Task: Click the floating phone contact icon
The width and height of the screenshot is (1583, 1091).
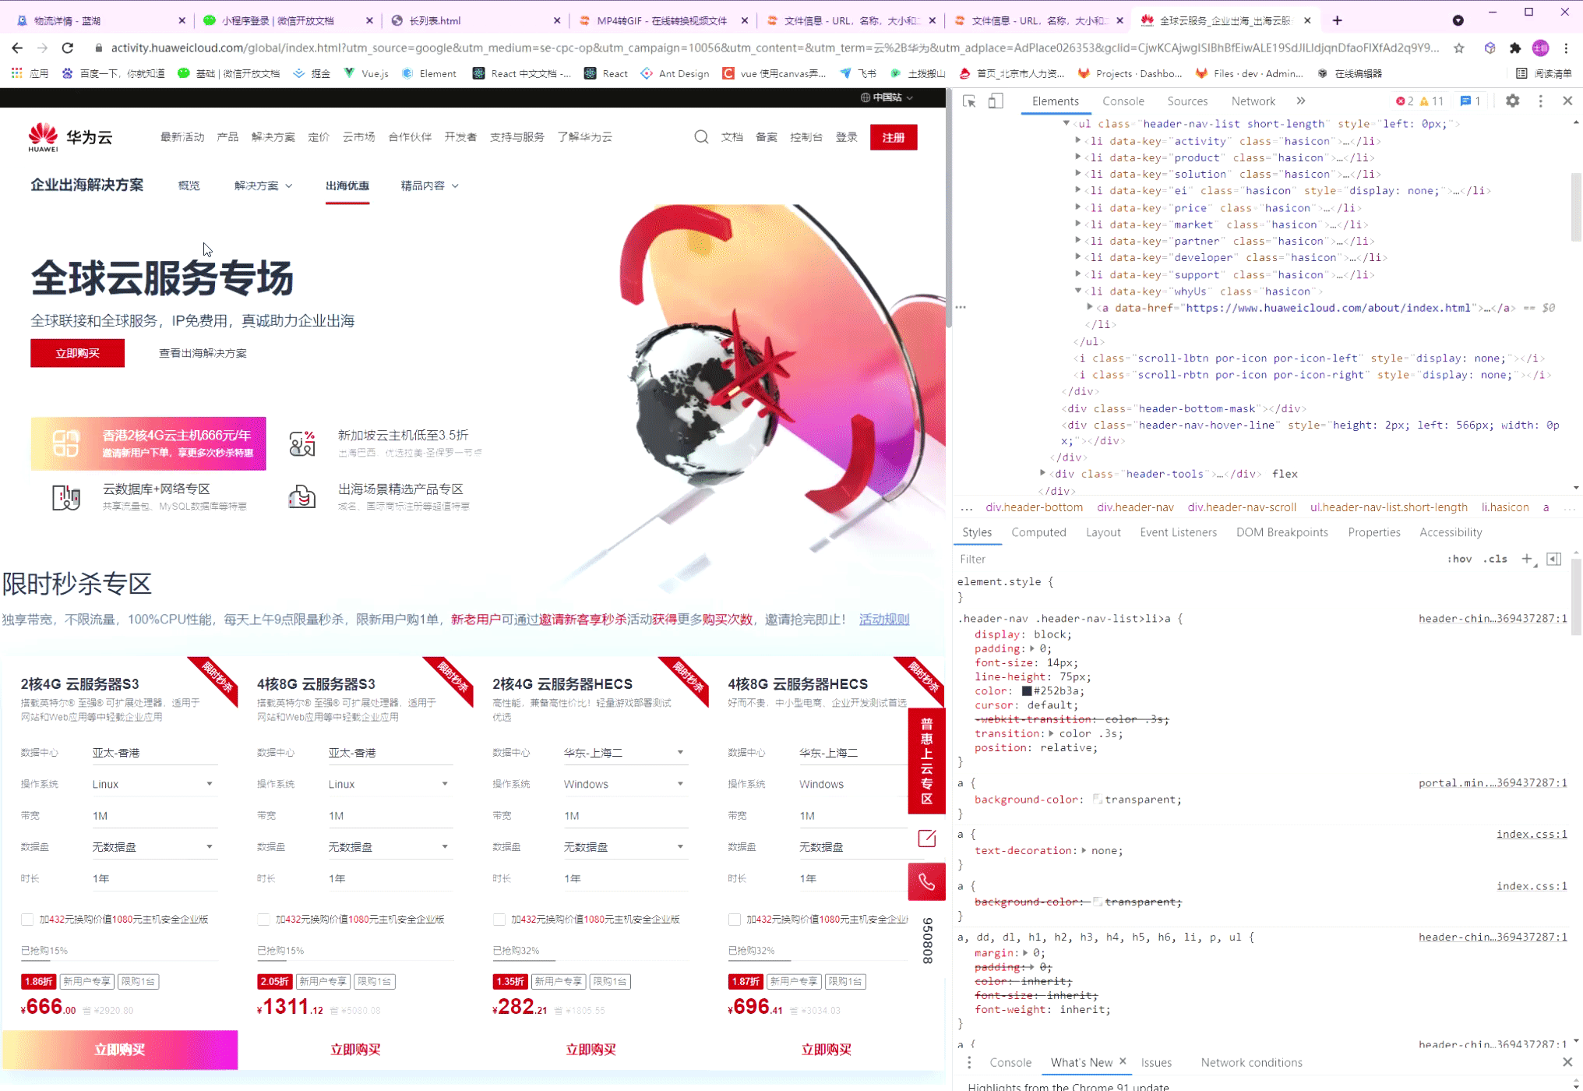Action: [x=926, y=881]
